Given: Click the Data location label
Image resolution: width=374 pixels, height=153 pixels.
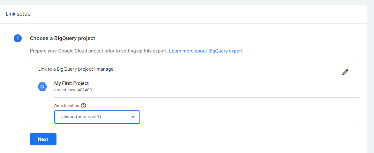Looking at the screenshot, I should click(x=67, y=106).
